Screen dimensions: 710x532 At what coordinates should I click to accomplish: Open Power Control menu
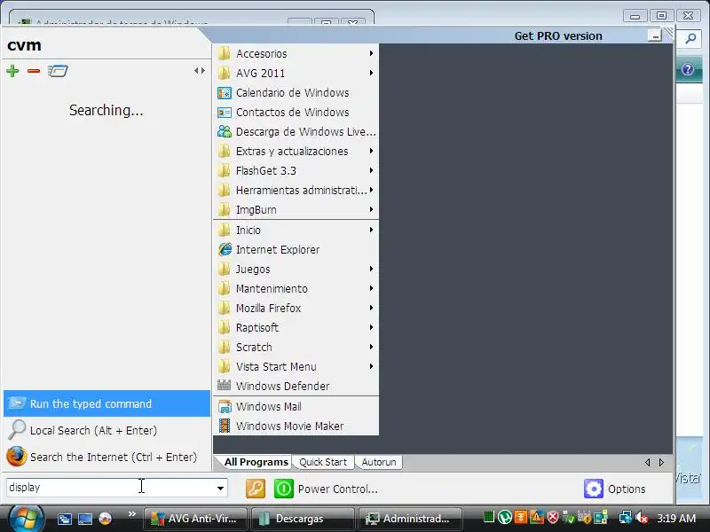pos(338,489)
